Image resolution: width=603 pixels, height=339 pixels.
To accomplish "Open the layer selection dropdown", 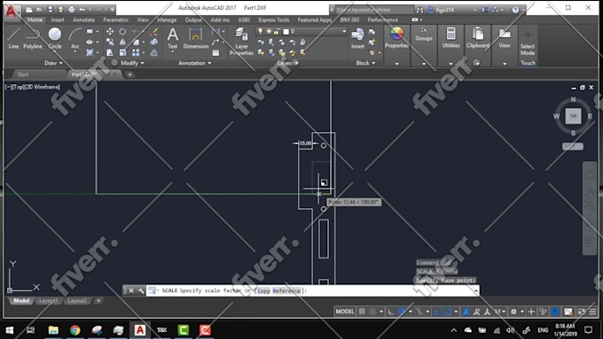I will click(x=344, y=31).
